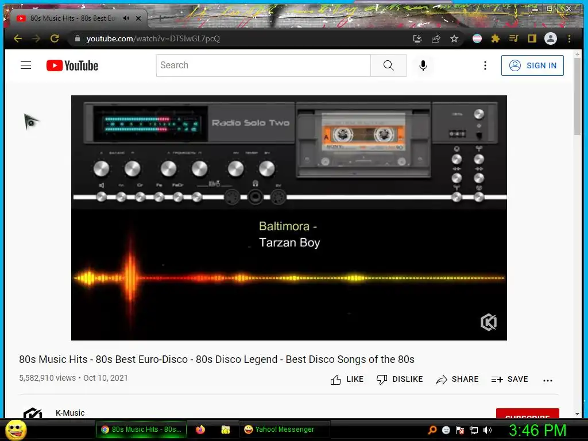Click the K-Music channel avatar
This screenshot has height=441, width=588.
(33, 413)
